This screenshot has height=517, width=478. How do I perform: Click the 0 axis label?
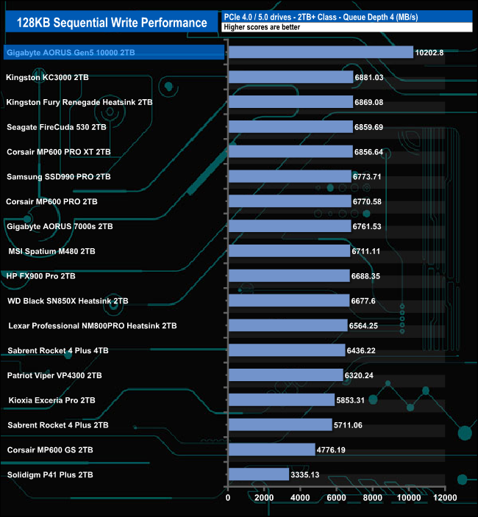click(x=228, y=498)
